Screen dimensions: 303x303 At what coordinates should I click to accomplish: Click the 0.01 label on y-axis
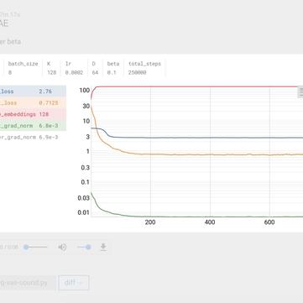[83, 212]
